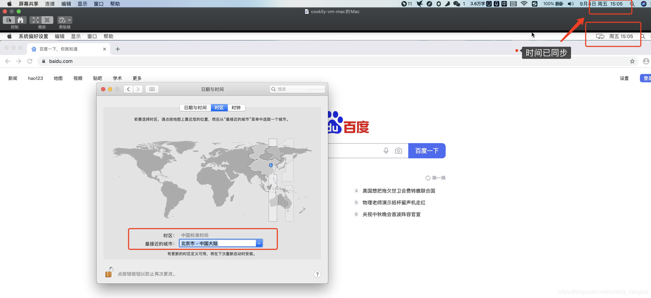Open the host Connection (连接) menu
651x298 pixels.
click(50, 4)
